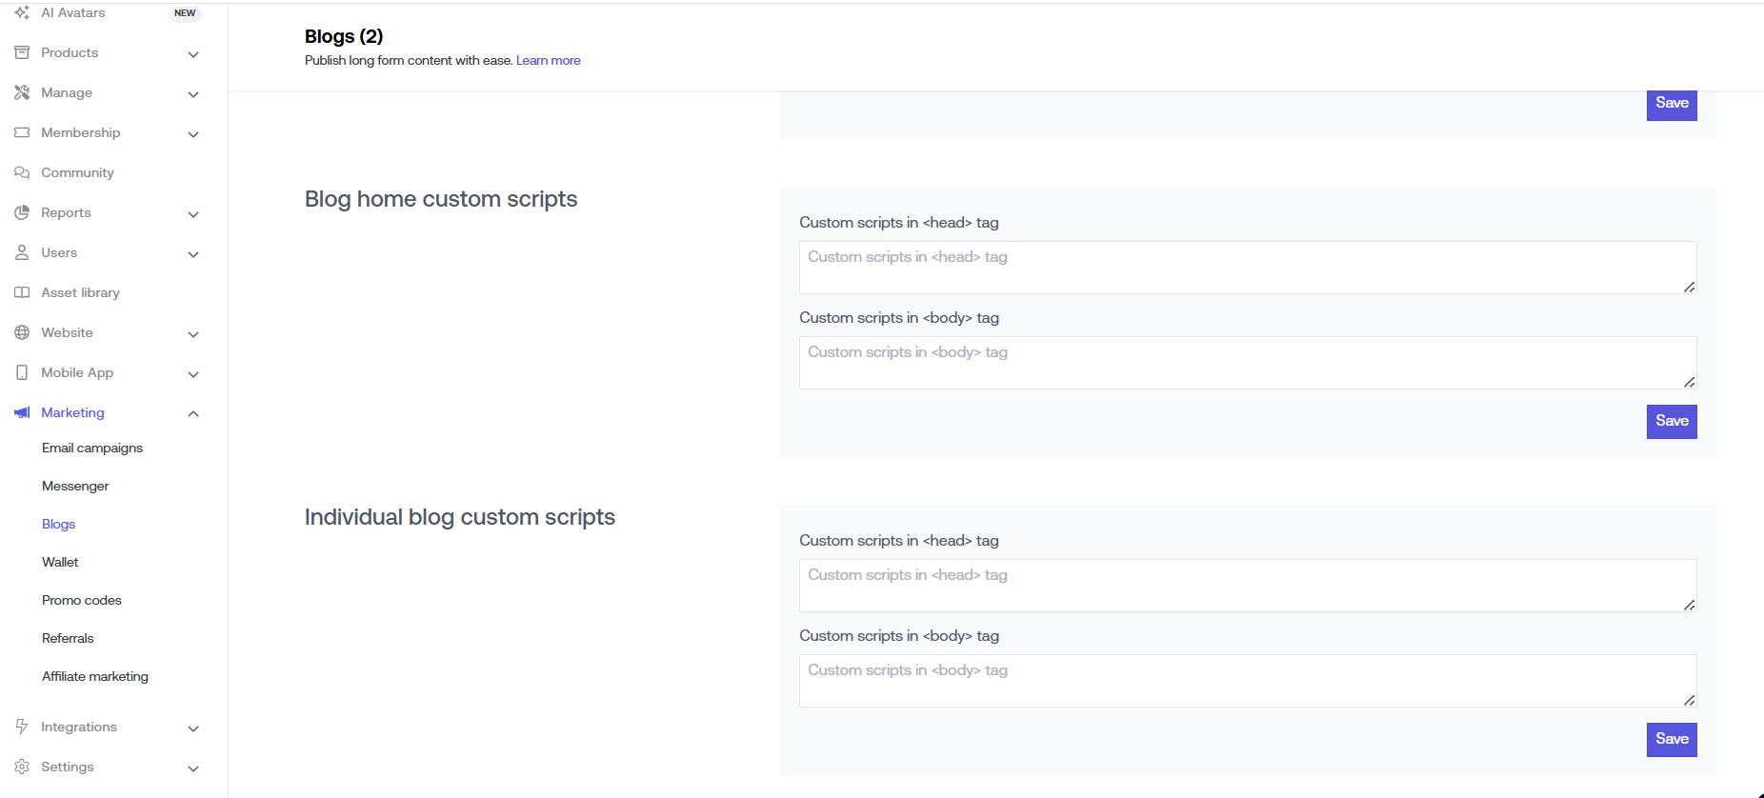Open Affiliate marketing page
Screen dimensions: 1764x798
pos(95,676)
